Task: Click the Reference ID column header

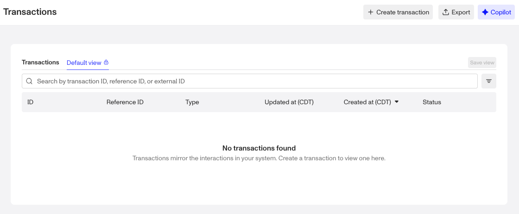Action: coord(125,102)
